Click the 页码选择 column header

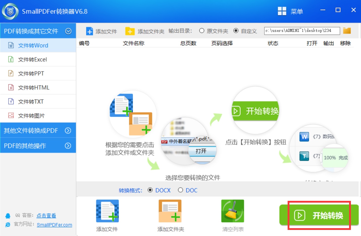[222, 43]
